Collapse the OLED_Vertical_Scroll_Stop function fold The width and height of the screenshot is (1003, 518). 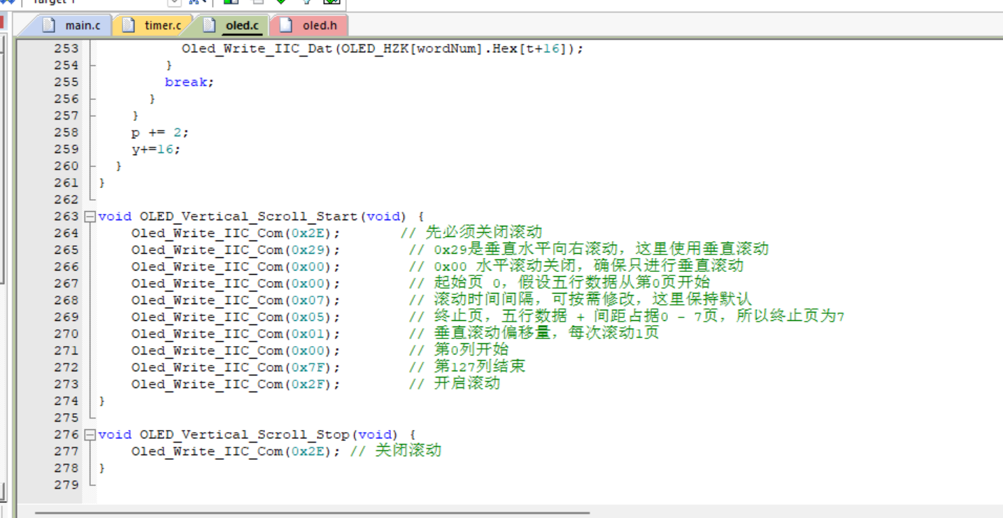[90, 435]
